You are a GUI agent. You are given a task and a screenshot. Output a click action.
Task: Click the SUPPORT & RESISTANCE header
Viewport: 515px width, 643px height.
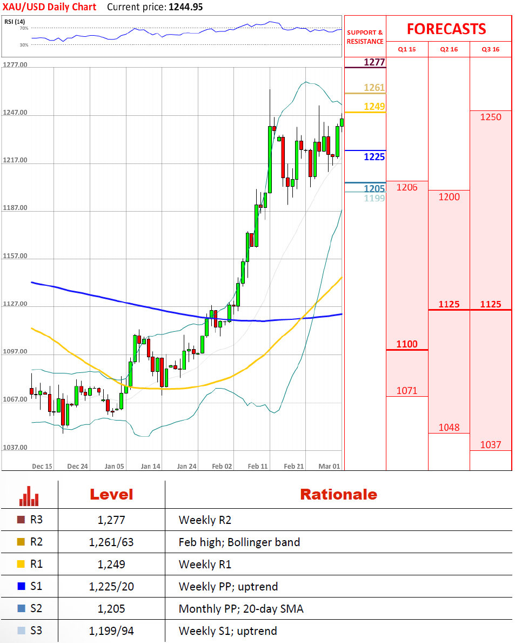(x=365, y=37)
